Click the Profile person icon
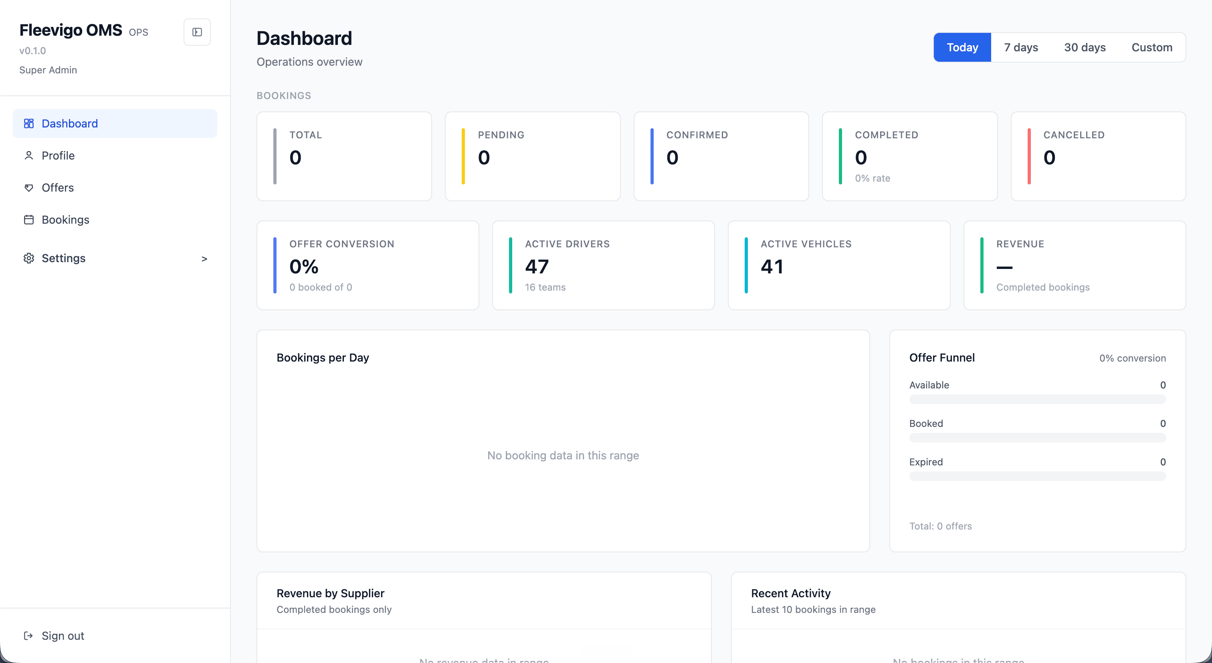This screenshot has width=1212, height=663. tap(29, 155)
